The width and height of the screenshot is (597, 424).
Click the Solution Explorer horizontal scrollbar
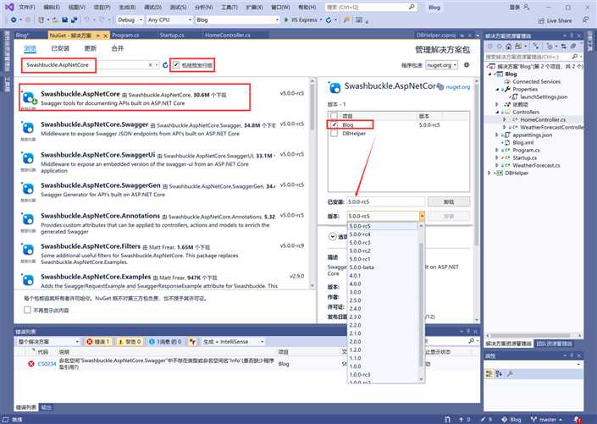pyautogui.click(x=533, y=335)
